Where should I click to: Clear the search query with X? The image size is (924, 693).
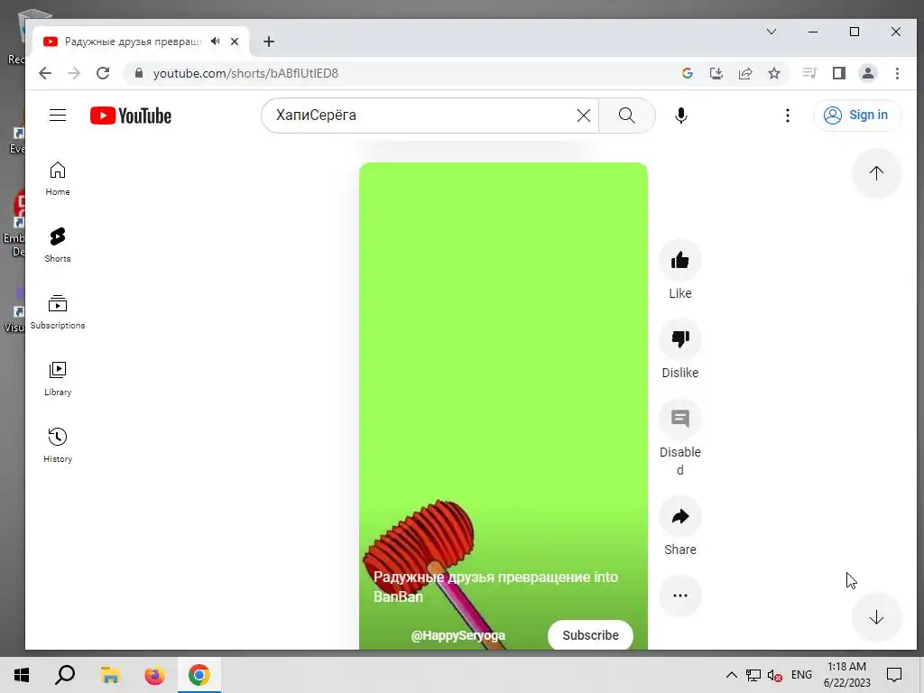pyautogui.click(x=584, y=115)
